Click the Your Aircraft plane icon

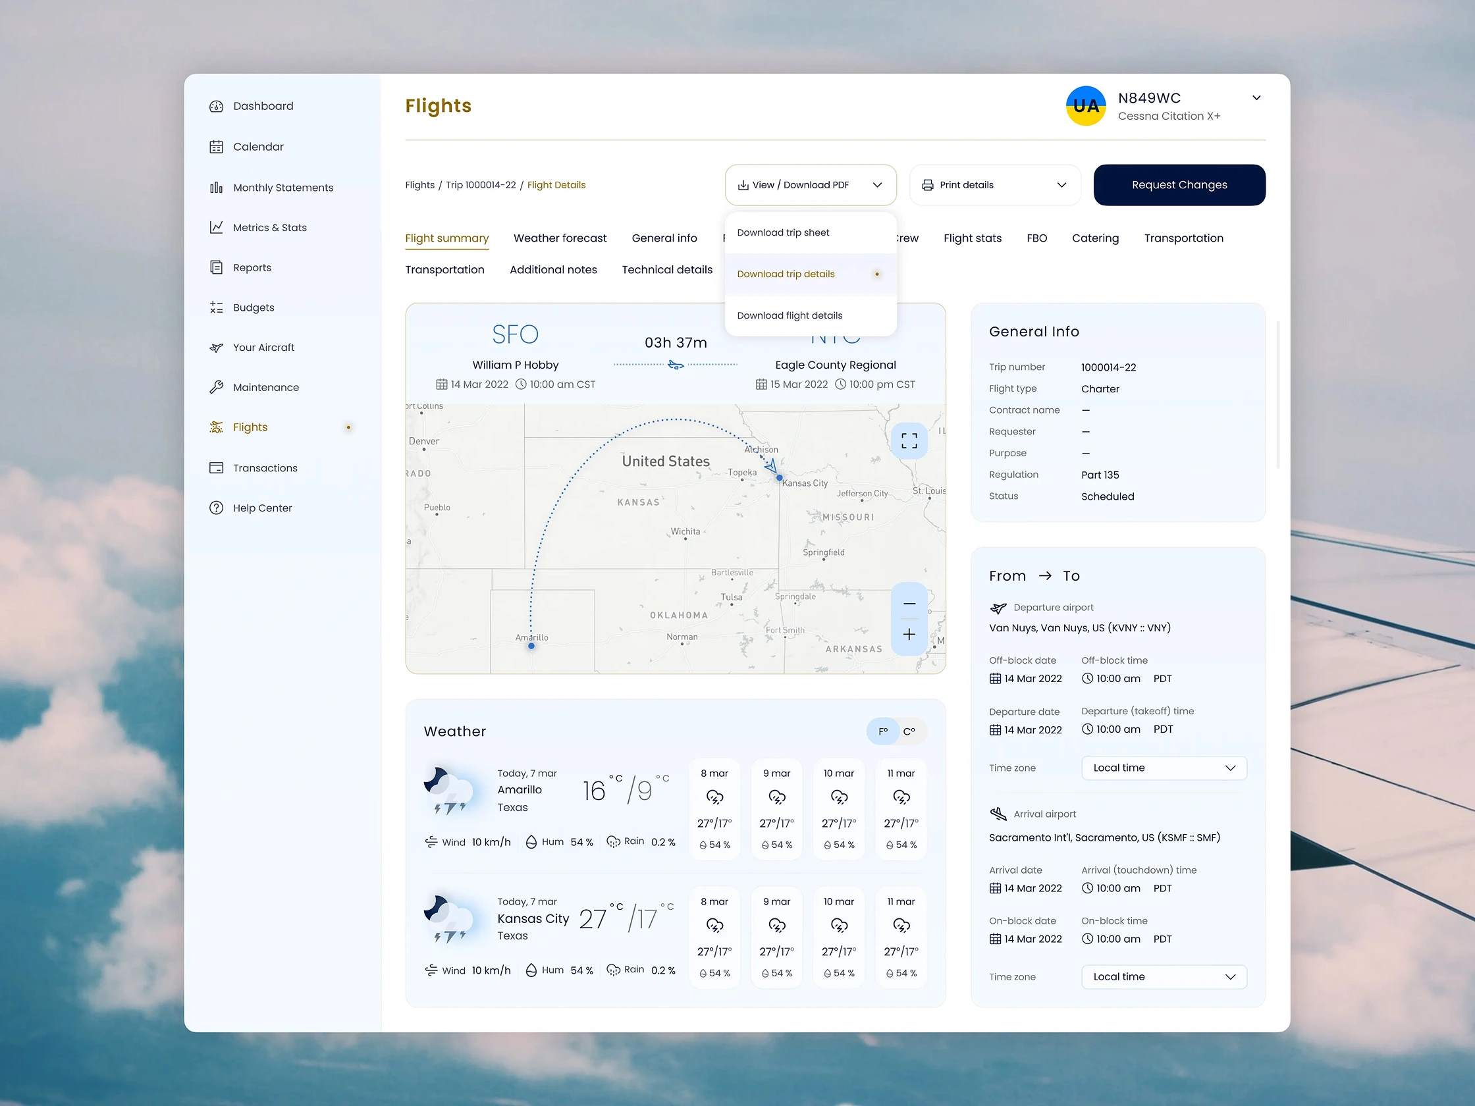(216, 348)
